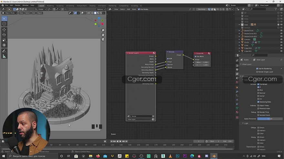Expand the road collection in outliner
Image resolution: width=284 pixels, height=159 pixels.
[239, 25]
